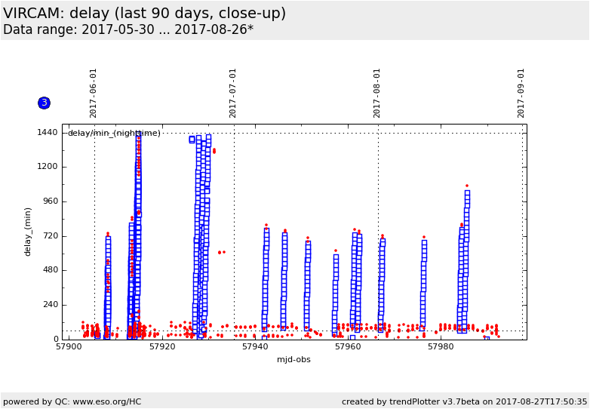Image resolution: width=590 pixels, height=409 pixels.
Task: Select the 2017-07-01 date marker
Action: coord(233,93)
